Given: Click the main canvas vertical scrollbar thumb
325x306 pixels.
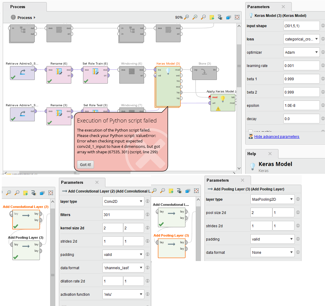Looking at the screenshot, I should click(x=239, y=66).
